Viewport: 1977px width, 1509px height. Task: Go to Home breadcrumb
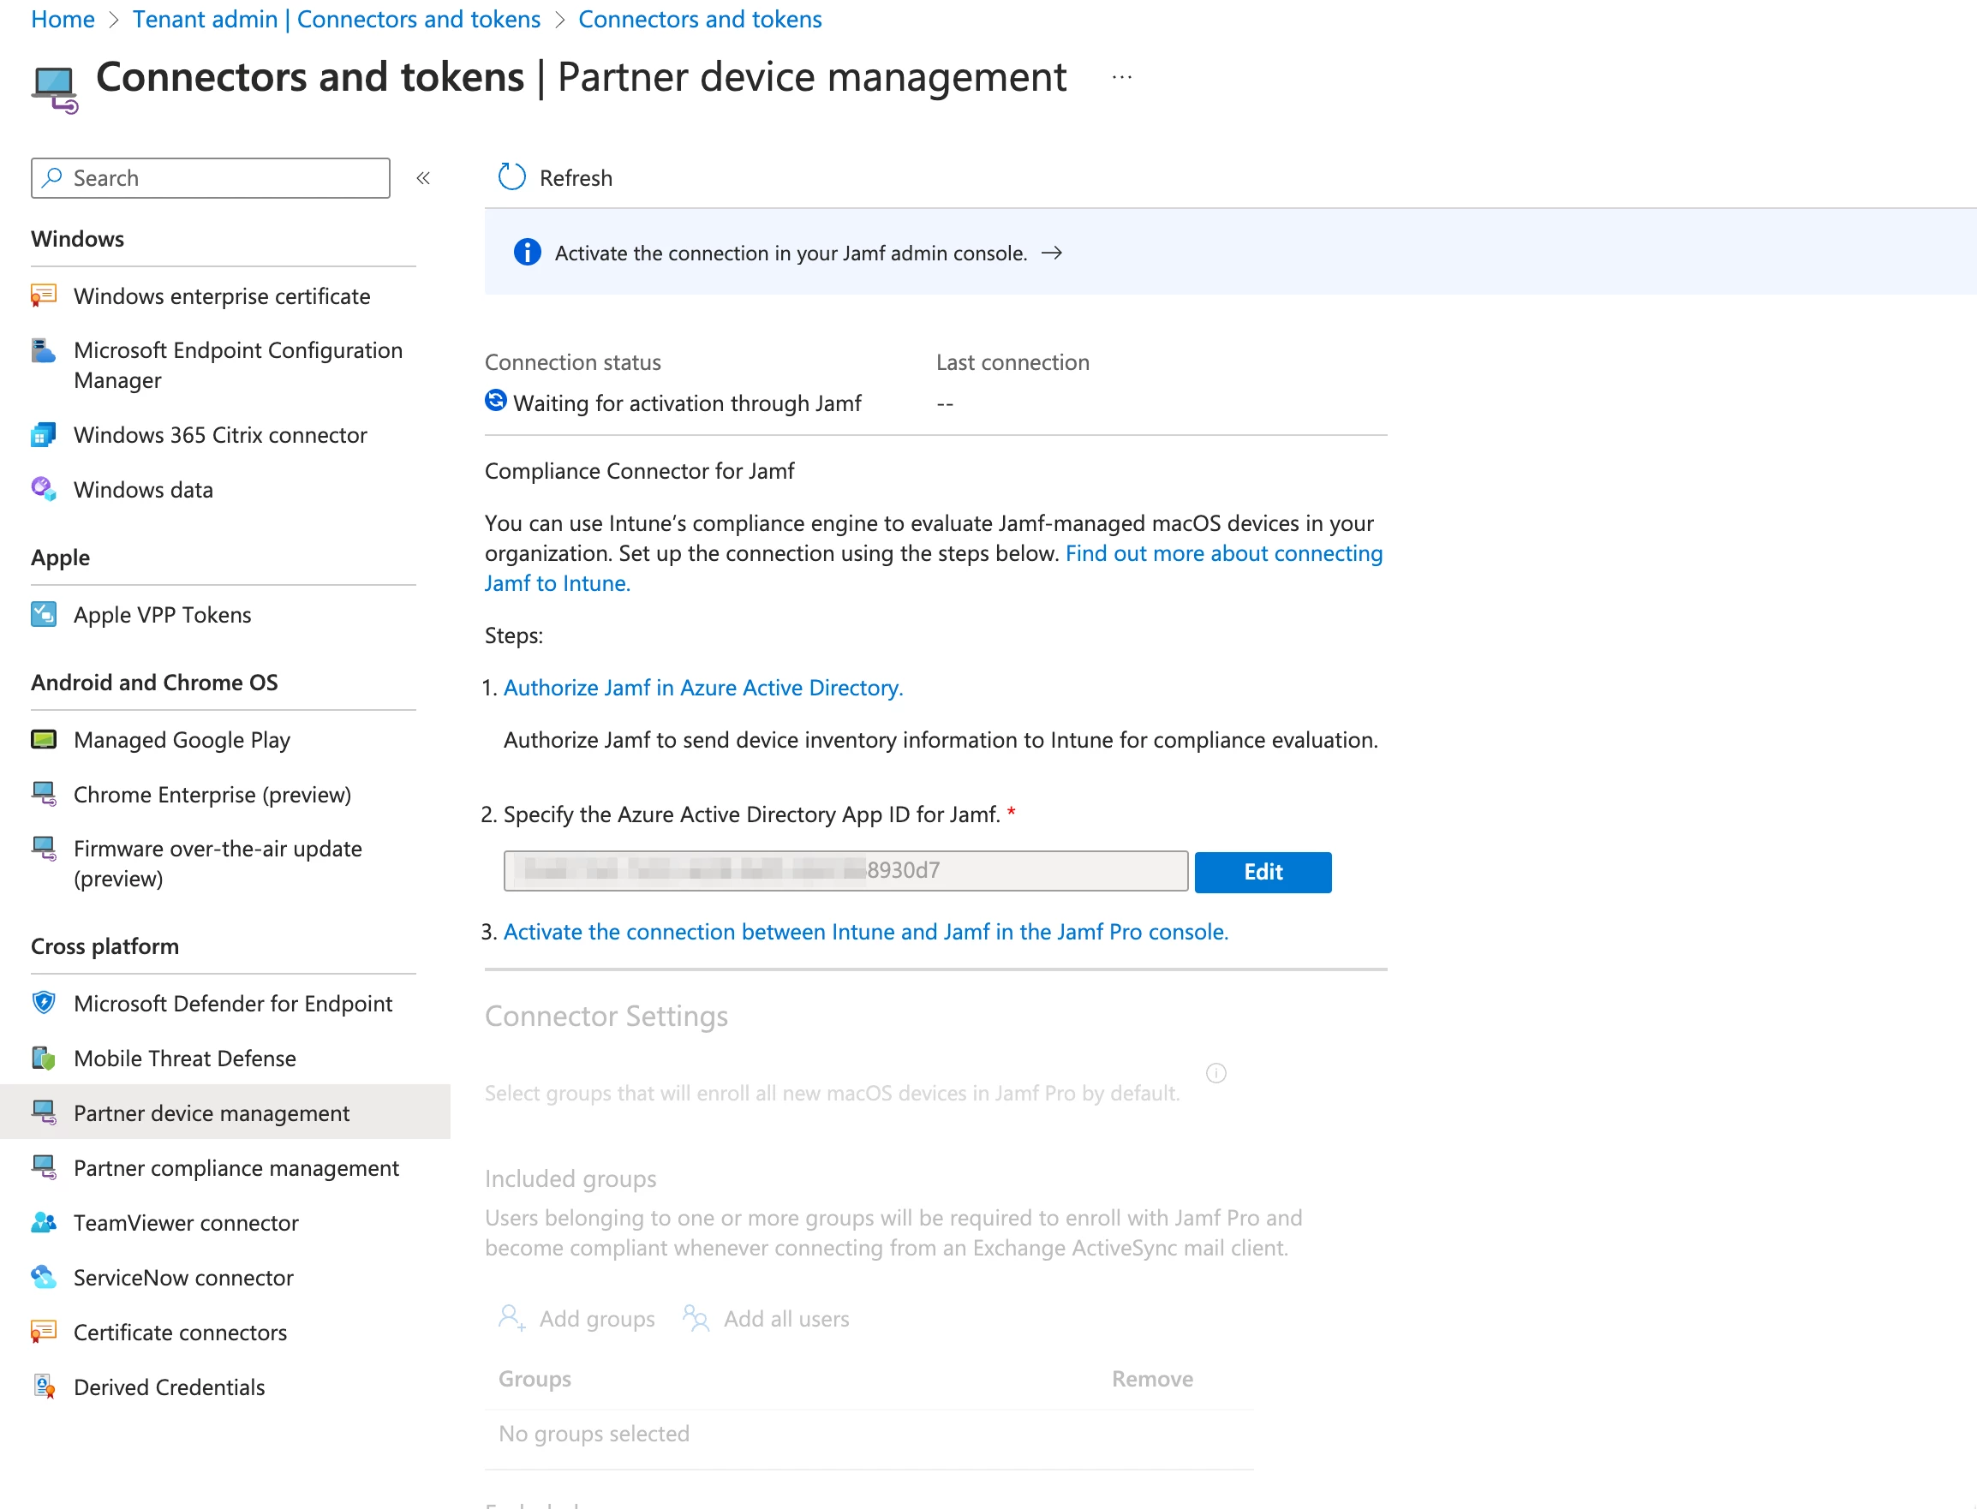click(63, 19)
